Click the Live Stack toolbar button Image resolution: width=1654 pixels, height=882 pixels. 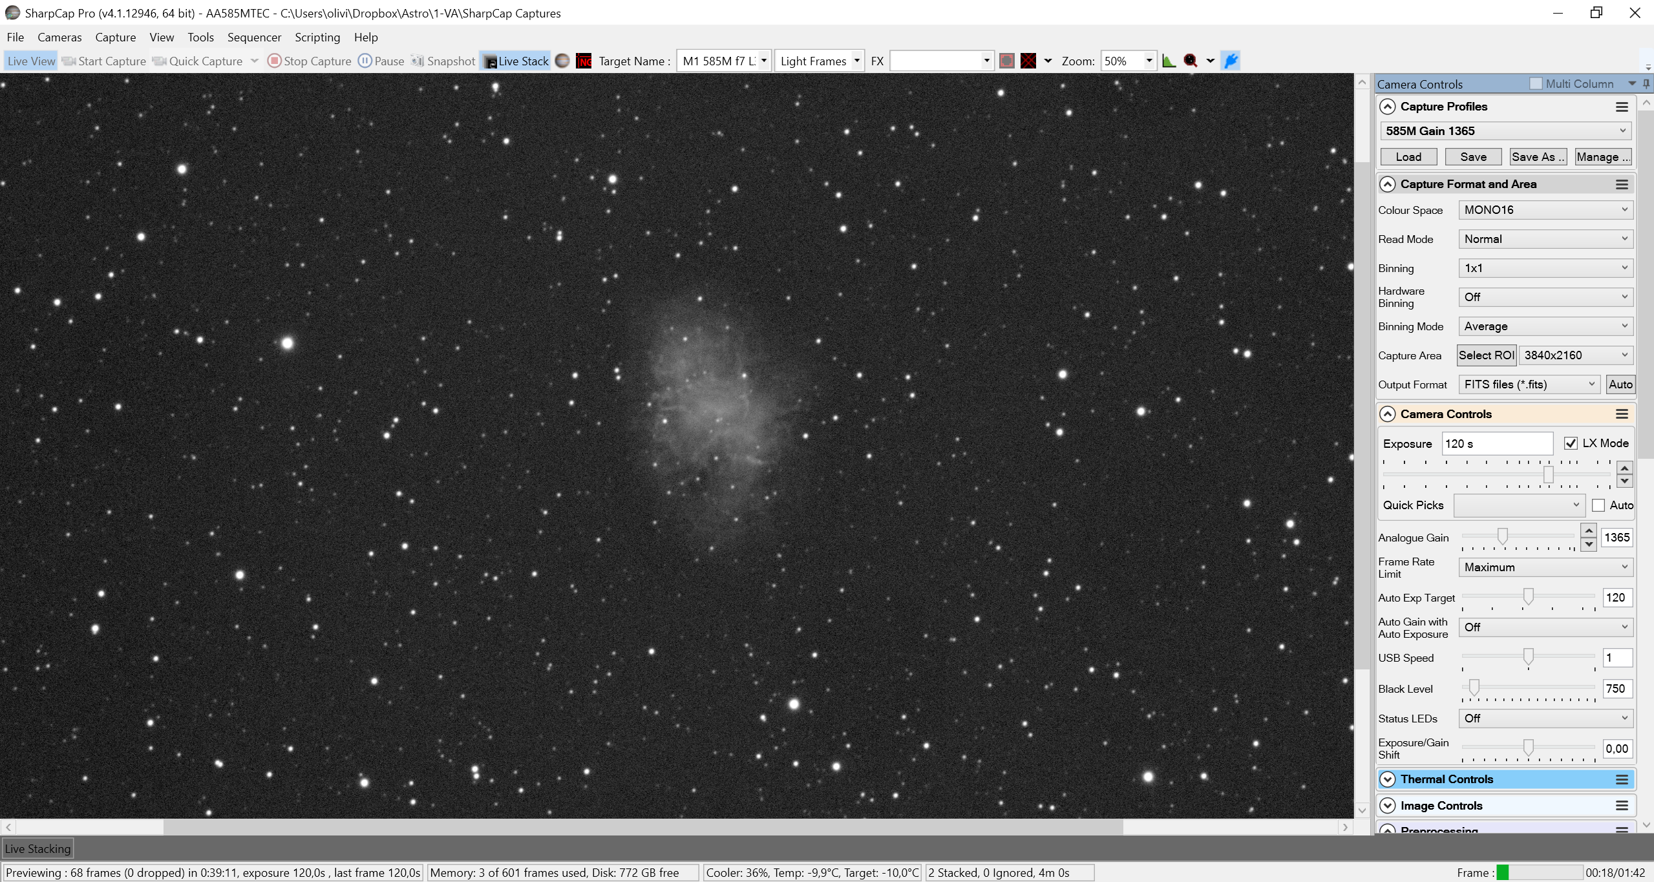click(x=516, y=61)
